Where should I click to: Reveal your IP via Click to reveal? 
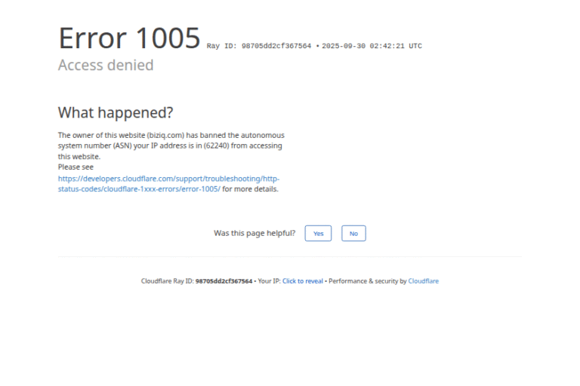point(303,281)
